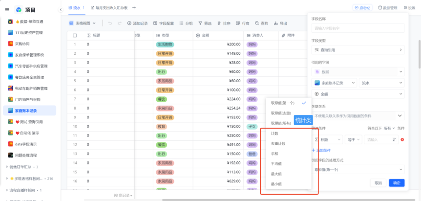Open 字段配置 field configuration
The image size is (421, 201).
pyautogui.click(x=164, y=23)
